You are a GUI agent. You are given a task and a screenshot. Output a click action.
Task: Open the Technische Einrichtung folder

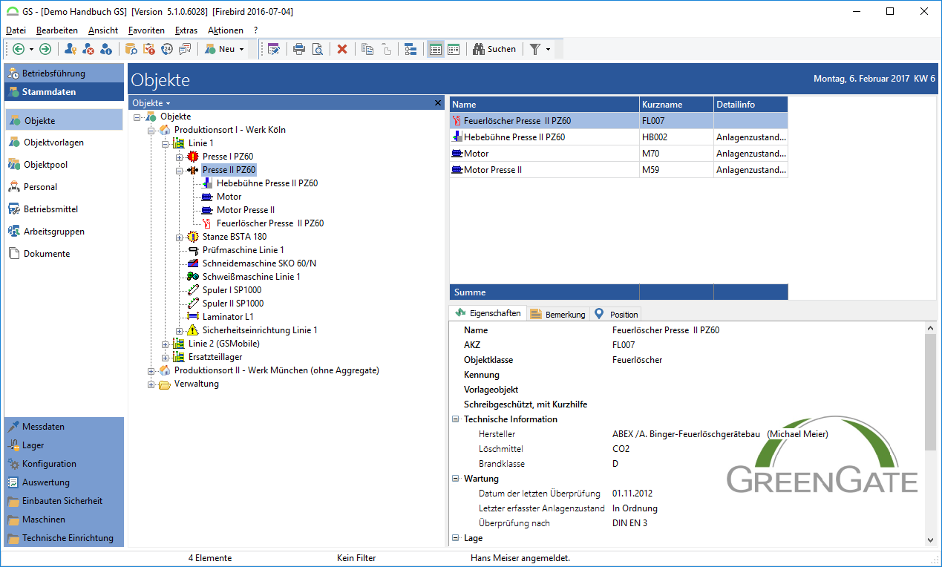[x=64, y=538]
